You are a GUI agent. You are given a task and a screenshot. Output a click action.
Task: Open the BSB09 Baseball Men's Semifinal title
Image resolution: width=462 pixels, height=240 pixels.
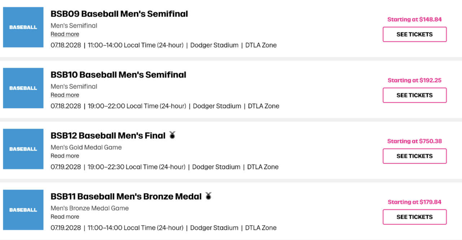coord(119,14)
